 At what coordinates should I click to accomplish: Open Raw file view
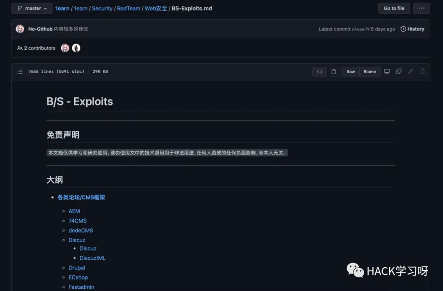[x=351, y=71]
